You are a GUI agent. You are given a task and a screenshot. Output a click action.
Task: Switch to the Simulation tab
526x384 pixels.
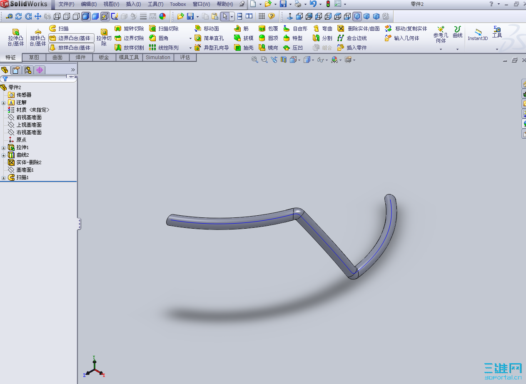[x=158, y=57]
